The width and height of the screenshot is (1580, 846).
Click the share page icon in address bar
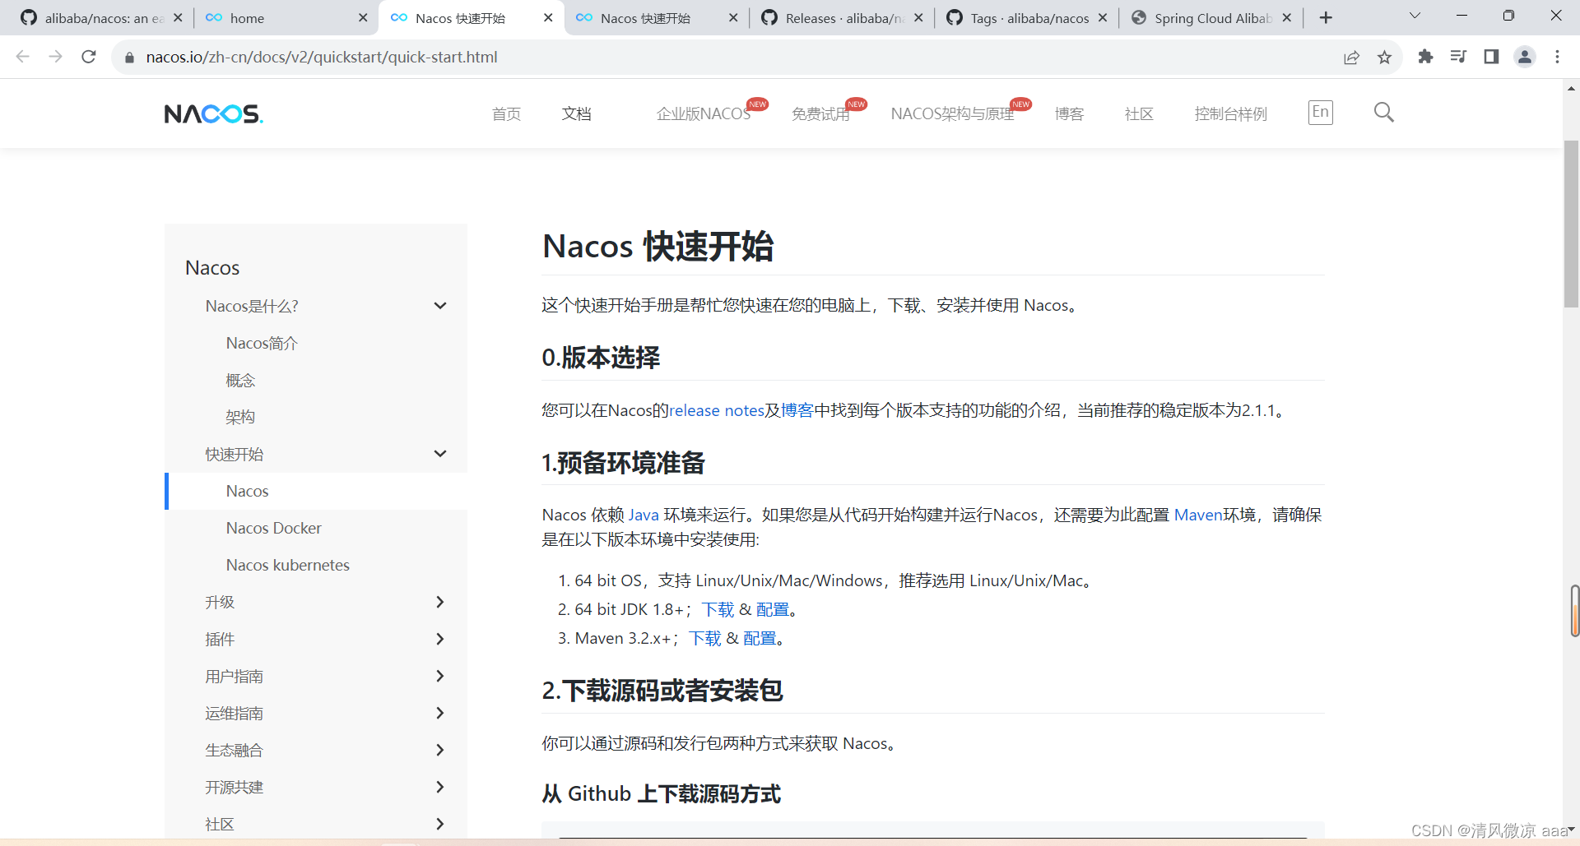pos(1351,57)
